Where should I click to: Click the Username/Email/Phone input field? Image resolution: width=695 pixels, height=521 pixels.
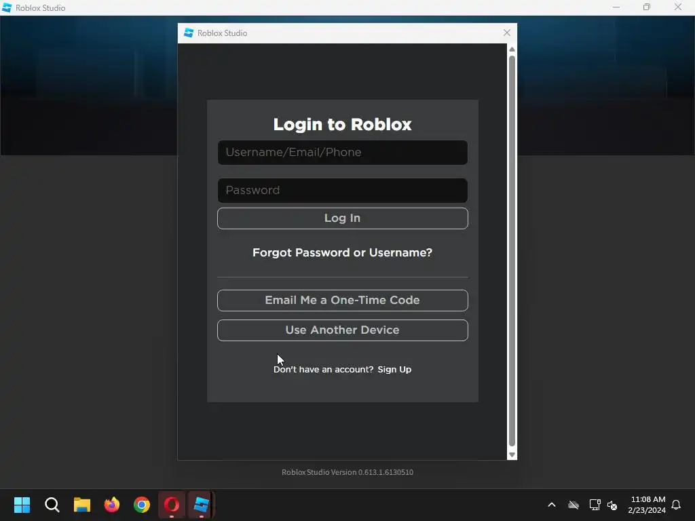pyautogui.click(x=342, y=153)
